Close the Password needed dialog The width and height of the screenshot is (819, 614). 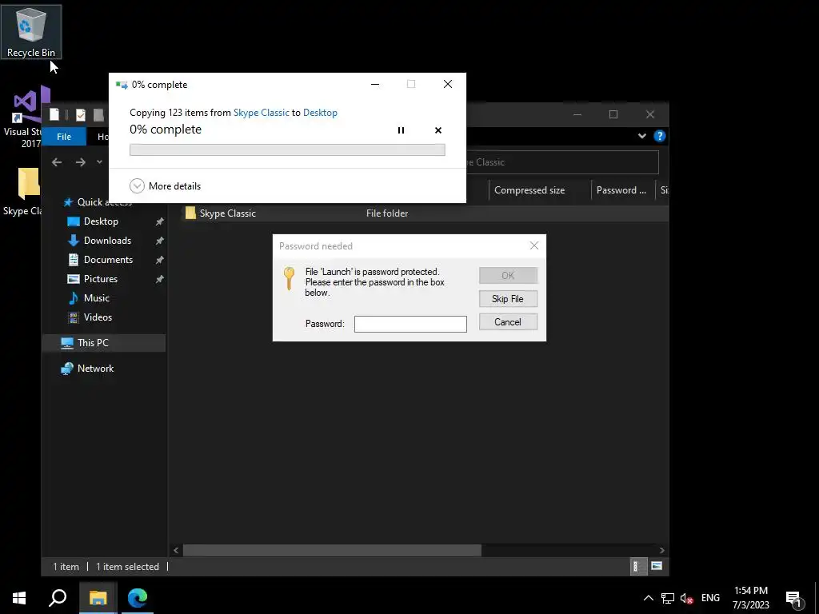coord(533,245)
